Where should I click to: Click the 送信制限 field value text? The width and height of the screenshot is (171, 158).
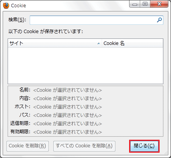pyautogui.click(x=67, y=124)
